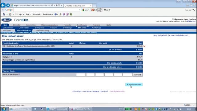Open 'Betingelser' submenu item
Viewport: 197px width, 111px height.
click(40, 28)
